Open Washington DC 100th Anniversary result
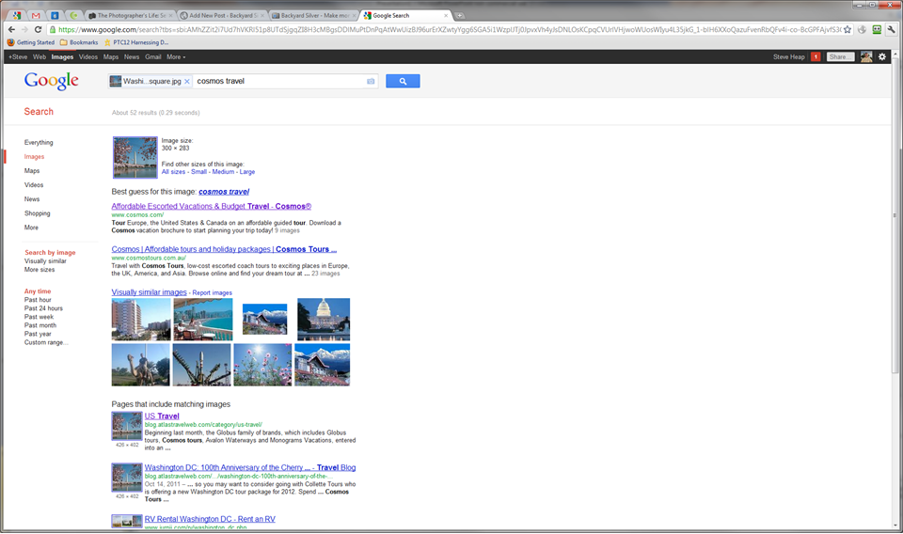Viewport: 903px width, 534px height. [250, 468]
